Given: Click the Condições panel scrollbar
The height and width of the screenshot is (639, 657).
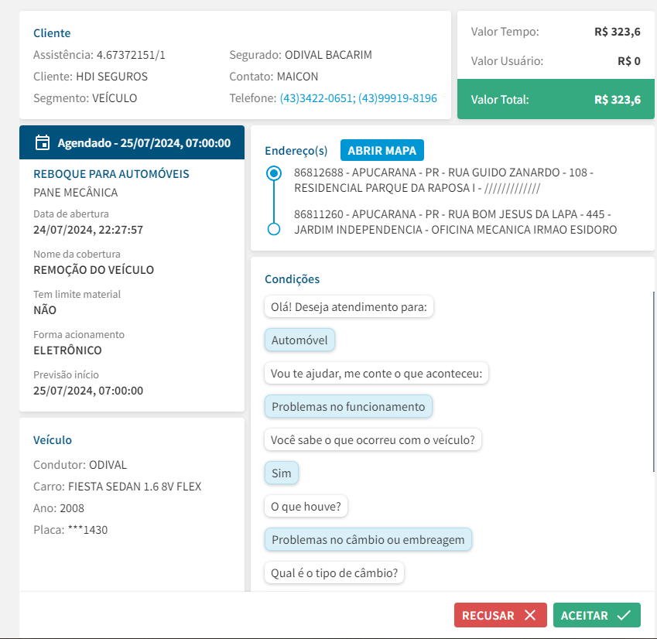Looking at the screenshot, I should tap(654, 381).
